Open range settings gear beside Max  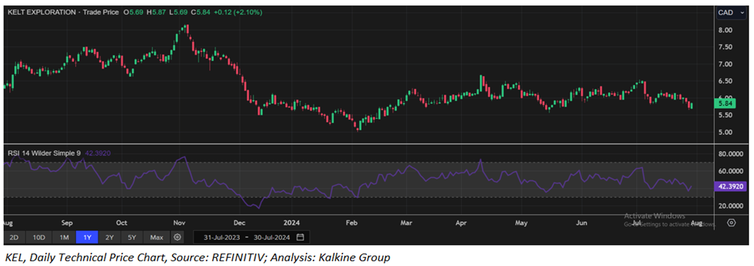coord(178,237)
